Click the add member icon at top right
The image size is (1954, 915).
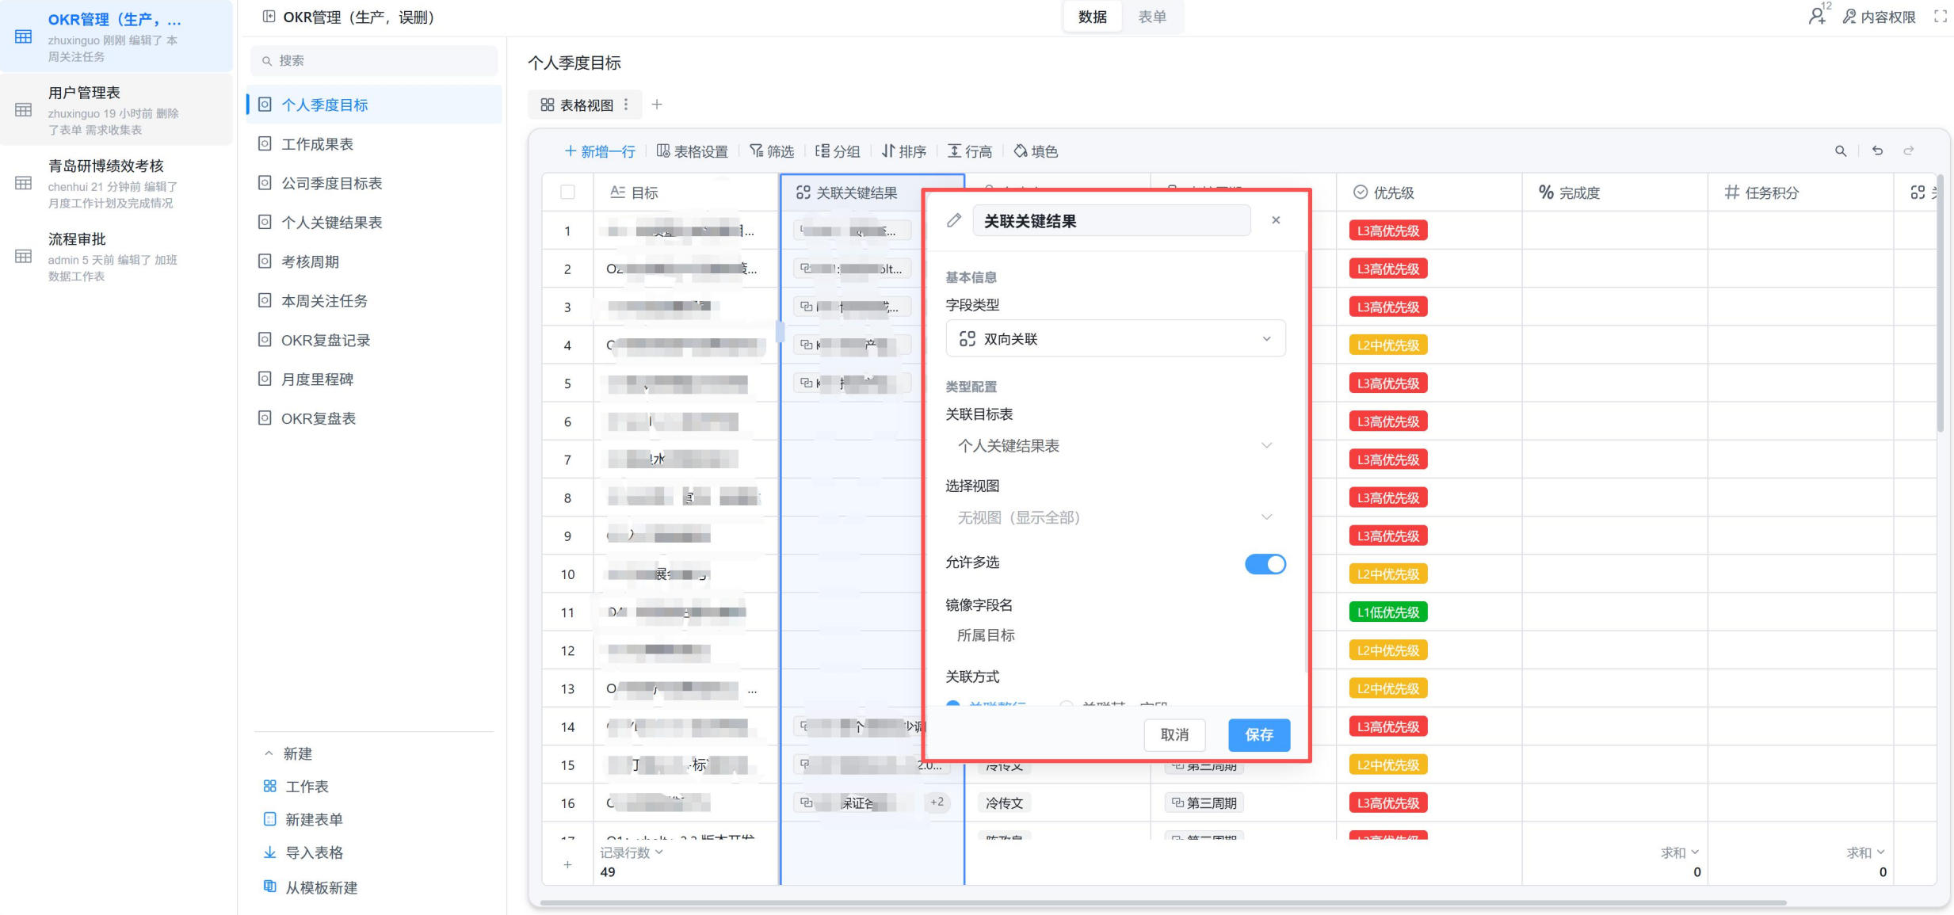point(1818,16)
